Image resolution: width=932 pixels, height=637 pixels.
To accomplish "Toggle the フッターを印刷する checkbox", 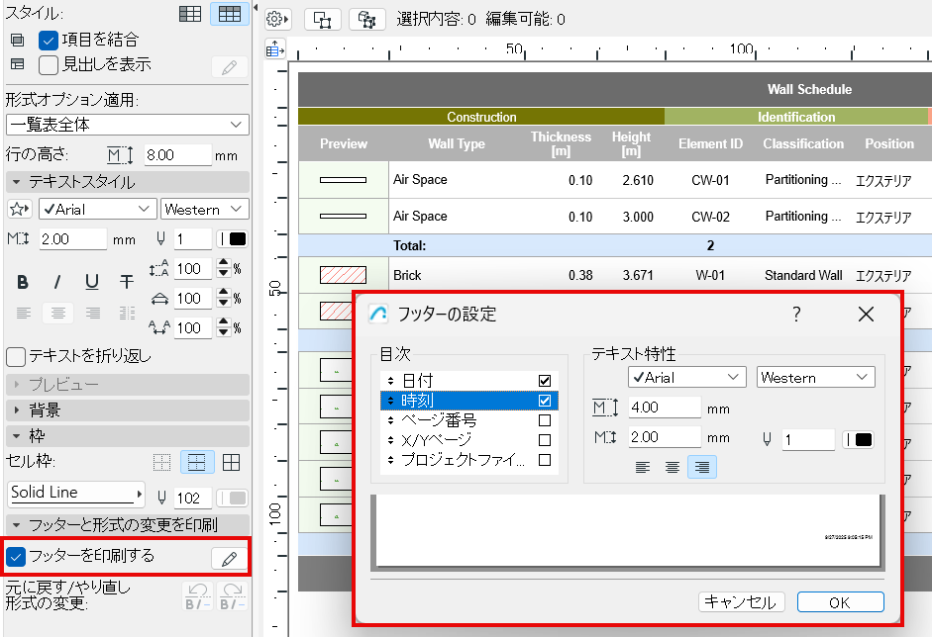I will 16,557.
